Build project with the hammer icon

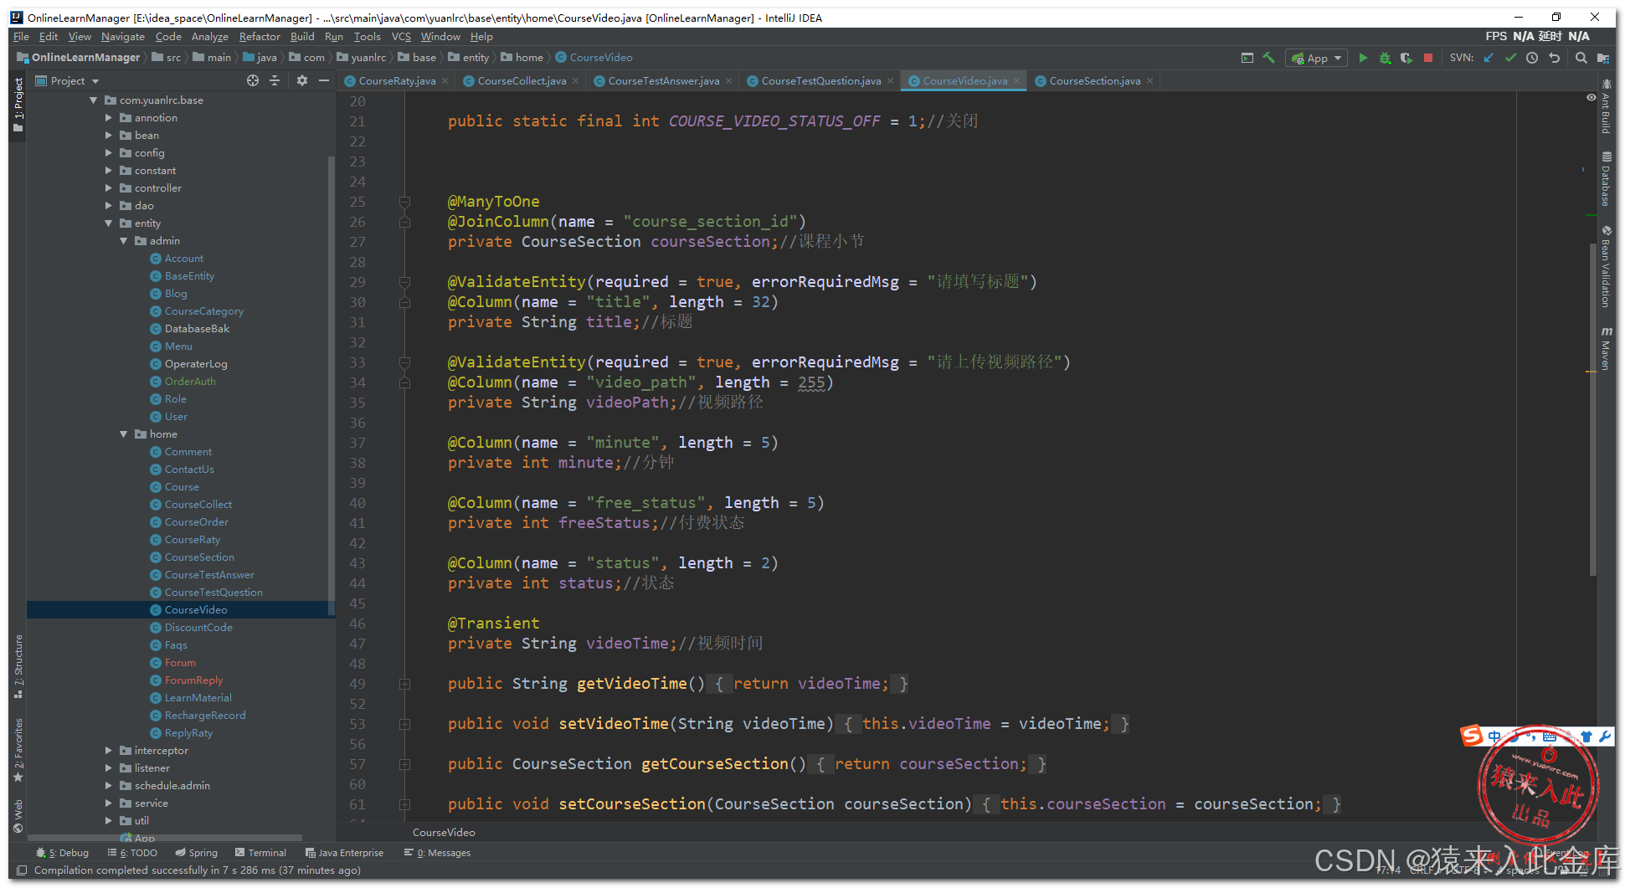click(1269, 58)
